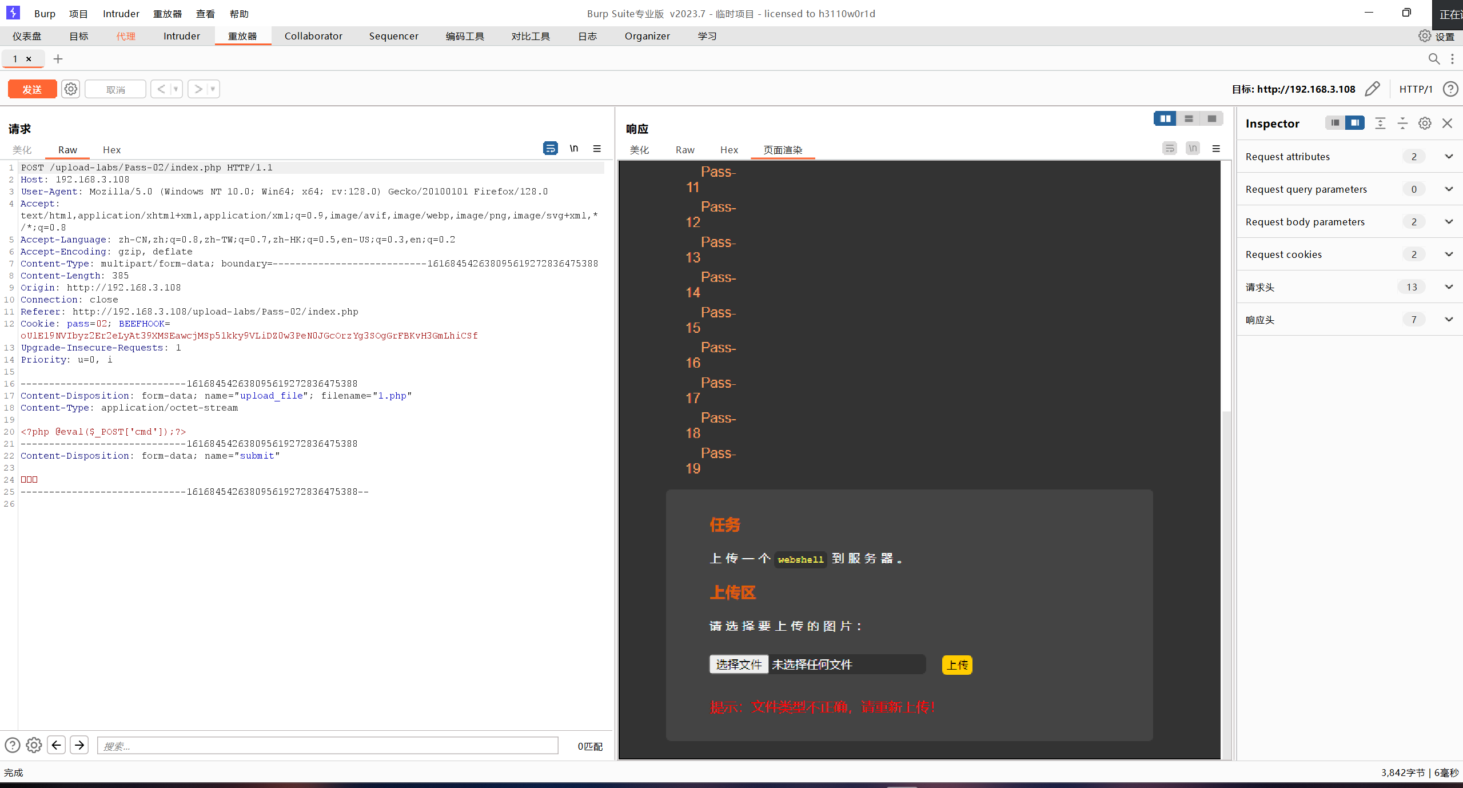Close the Inspector panel with the X icon

tap(1448, 124)
